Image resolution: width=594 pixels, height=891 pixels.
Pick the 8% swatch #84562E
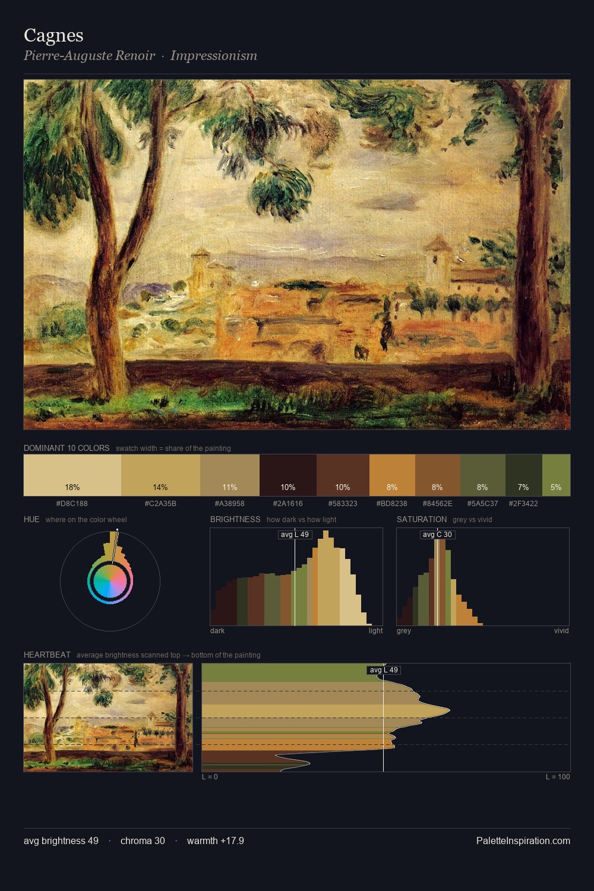pos(438,475)
